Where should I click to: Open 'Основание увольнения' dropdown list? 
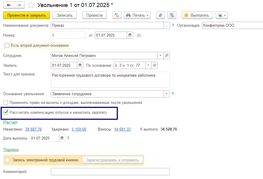pos(167,94)
